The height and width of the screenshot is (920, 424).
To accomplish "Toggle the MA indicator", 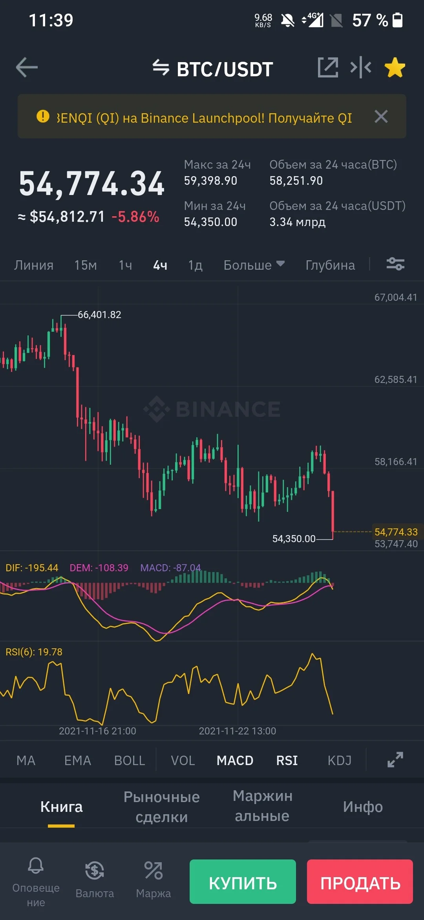I will coord(26,760).
